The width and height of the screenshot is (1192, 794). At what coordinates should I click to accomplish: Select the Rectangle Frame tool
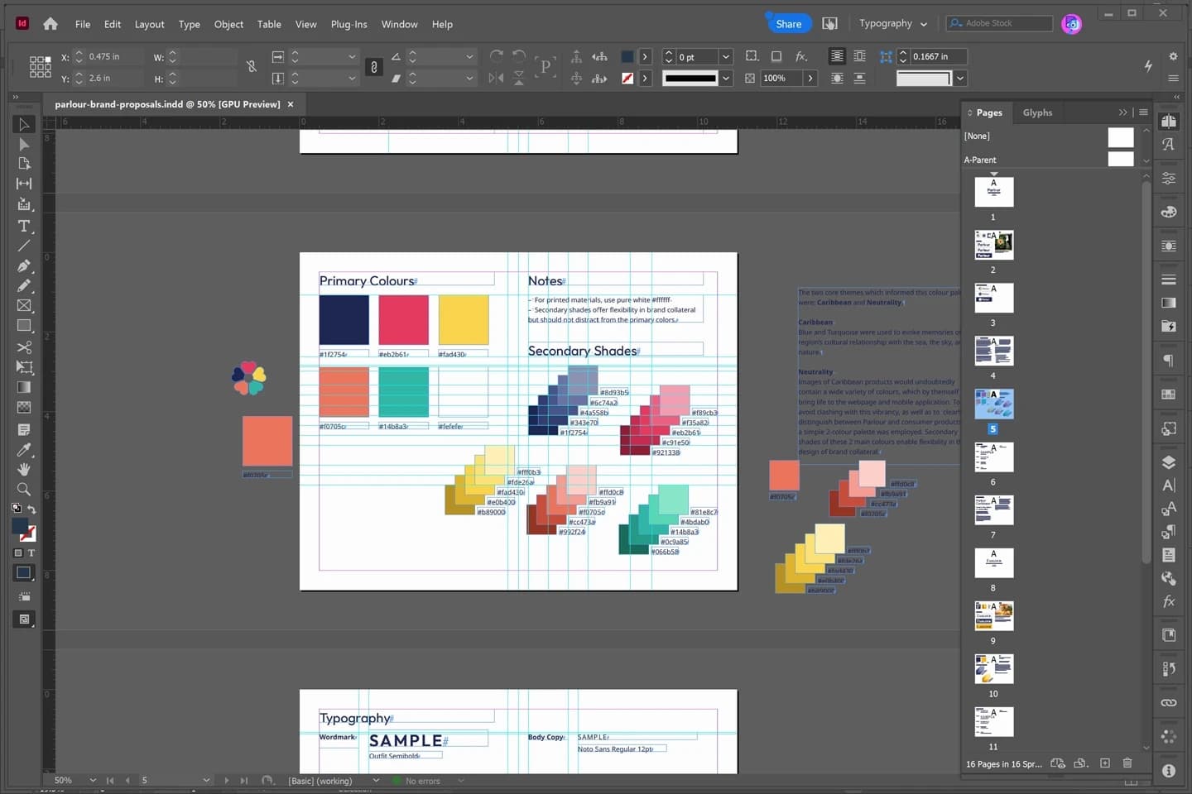[24, 306]
